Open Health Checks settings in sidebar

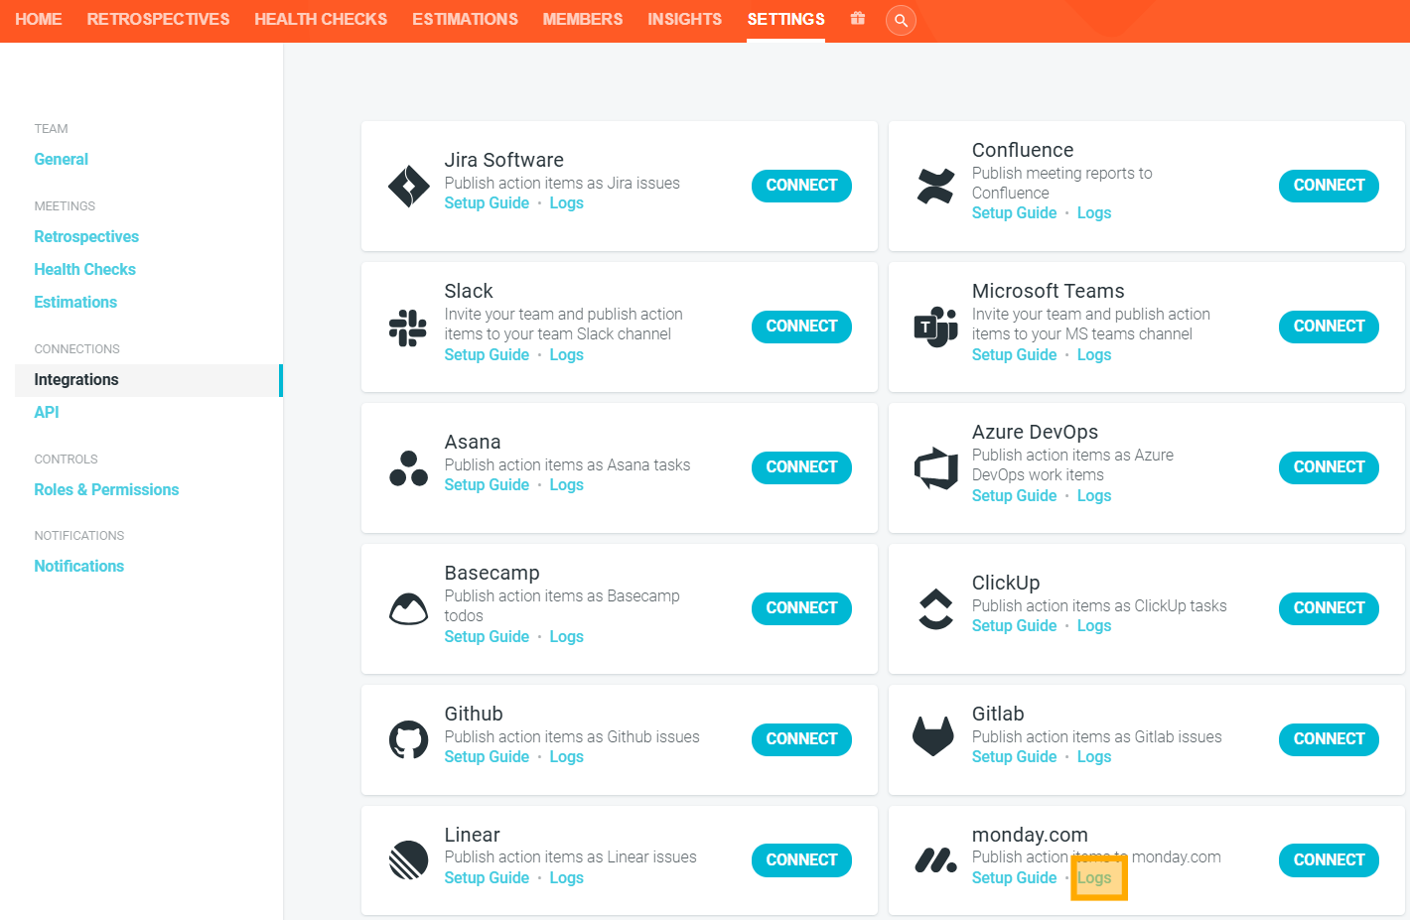coord(84,269)
